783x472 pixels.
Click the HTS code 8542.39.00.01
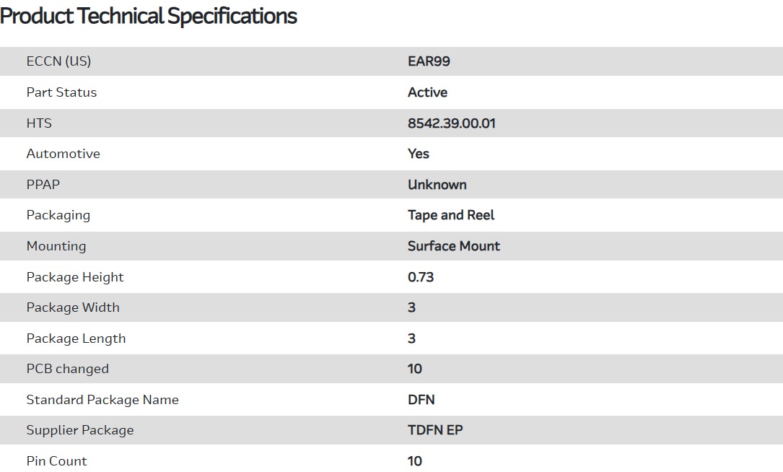(451, 123)
